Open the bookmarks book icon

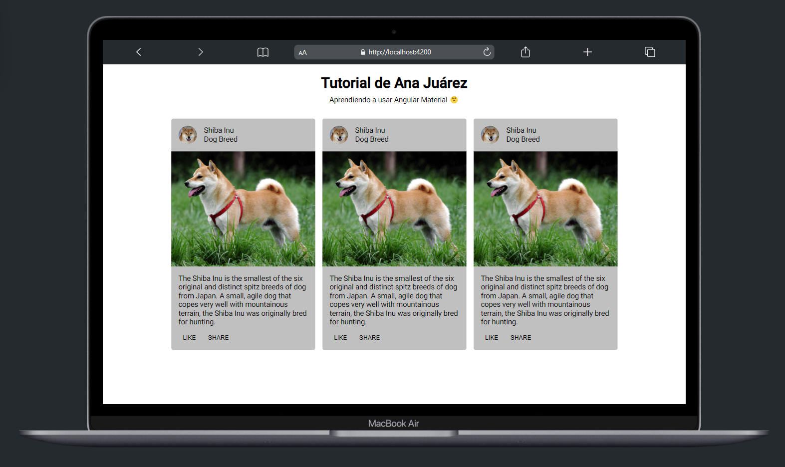[263, 52]
